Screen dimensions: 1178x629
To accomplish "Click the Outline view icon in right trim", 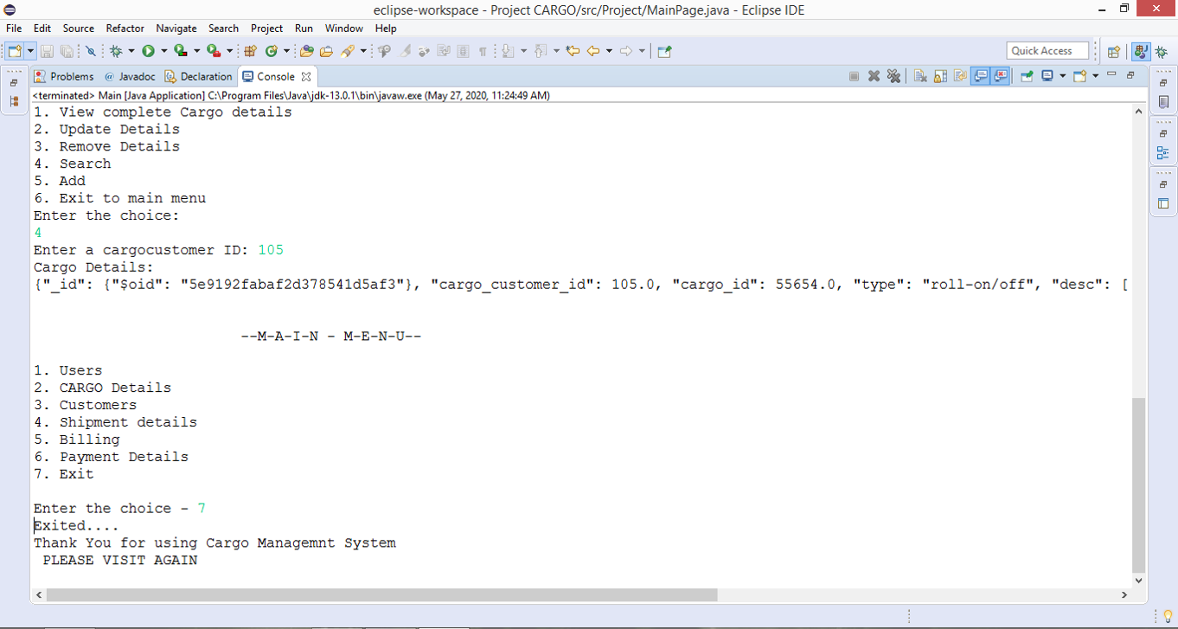I will (x=1163, y=153).
